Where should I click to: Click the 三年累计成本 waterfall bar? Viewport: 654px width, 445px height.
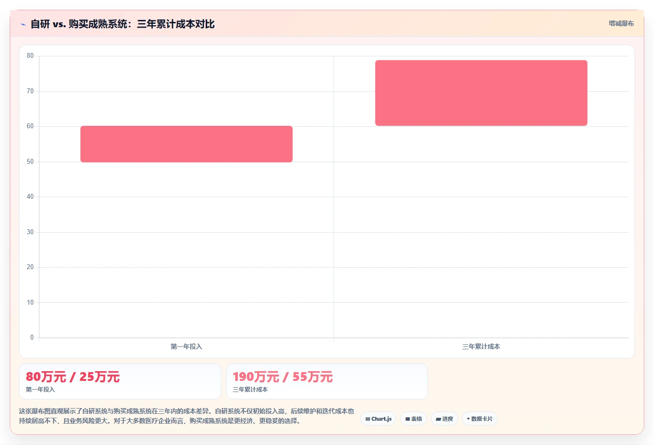[481, 93]
